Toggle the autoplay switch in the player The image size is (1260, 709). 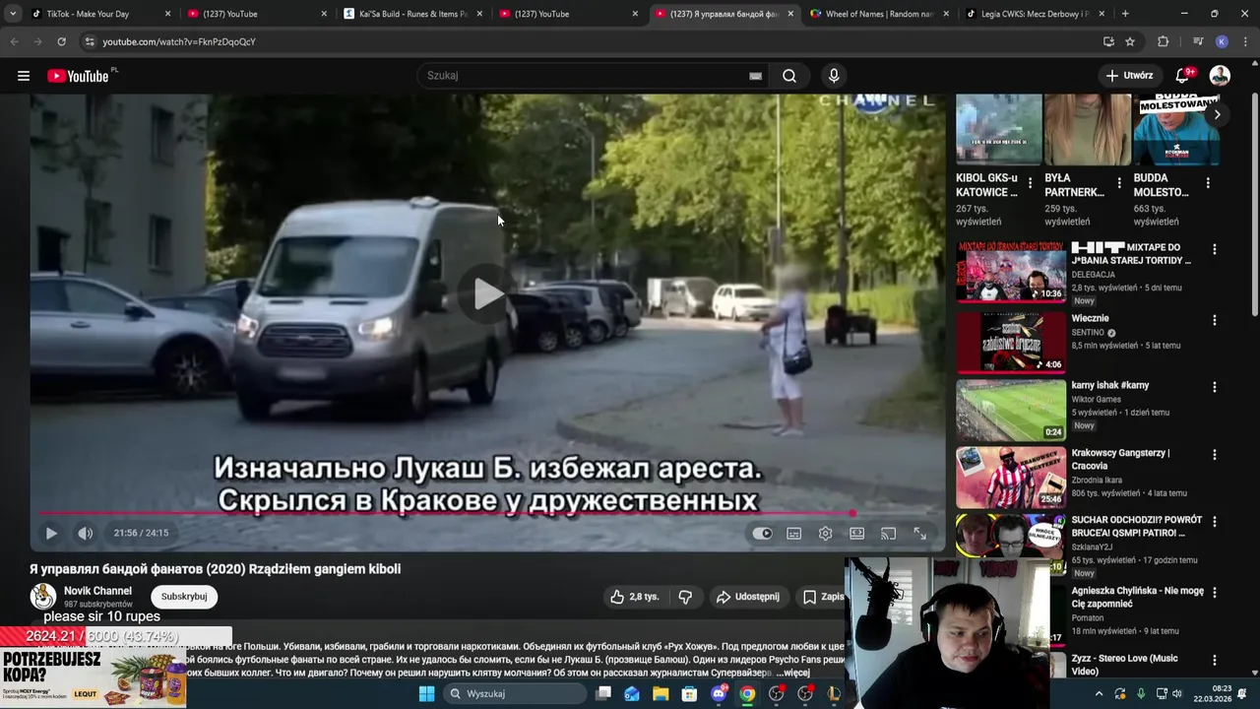click(x=763, y=533)
